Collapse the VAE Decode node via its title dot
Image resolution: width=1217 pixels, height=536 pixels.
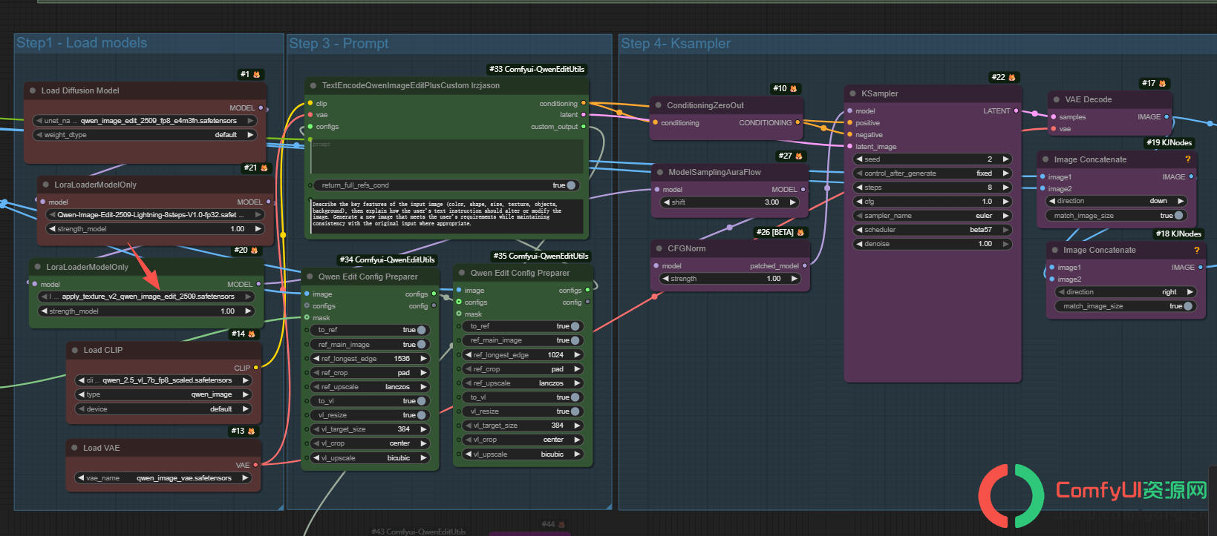click(1057, 99)
